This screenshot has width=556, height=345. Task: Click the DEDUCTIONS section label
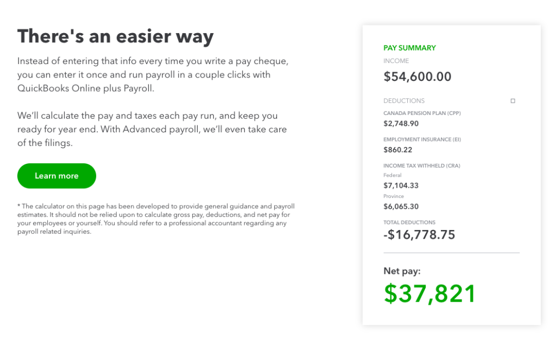coord(403,101)
